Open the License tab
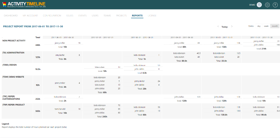280x138 pixels. [152, 15]
